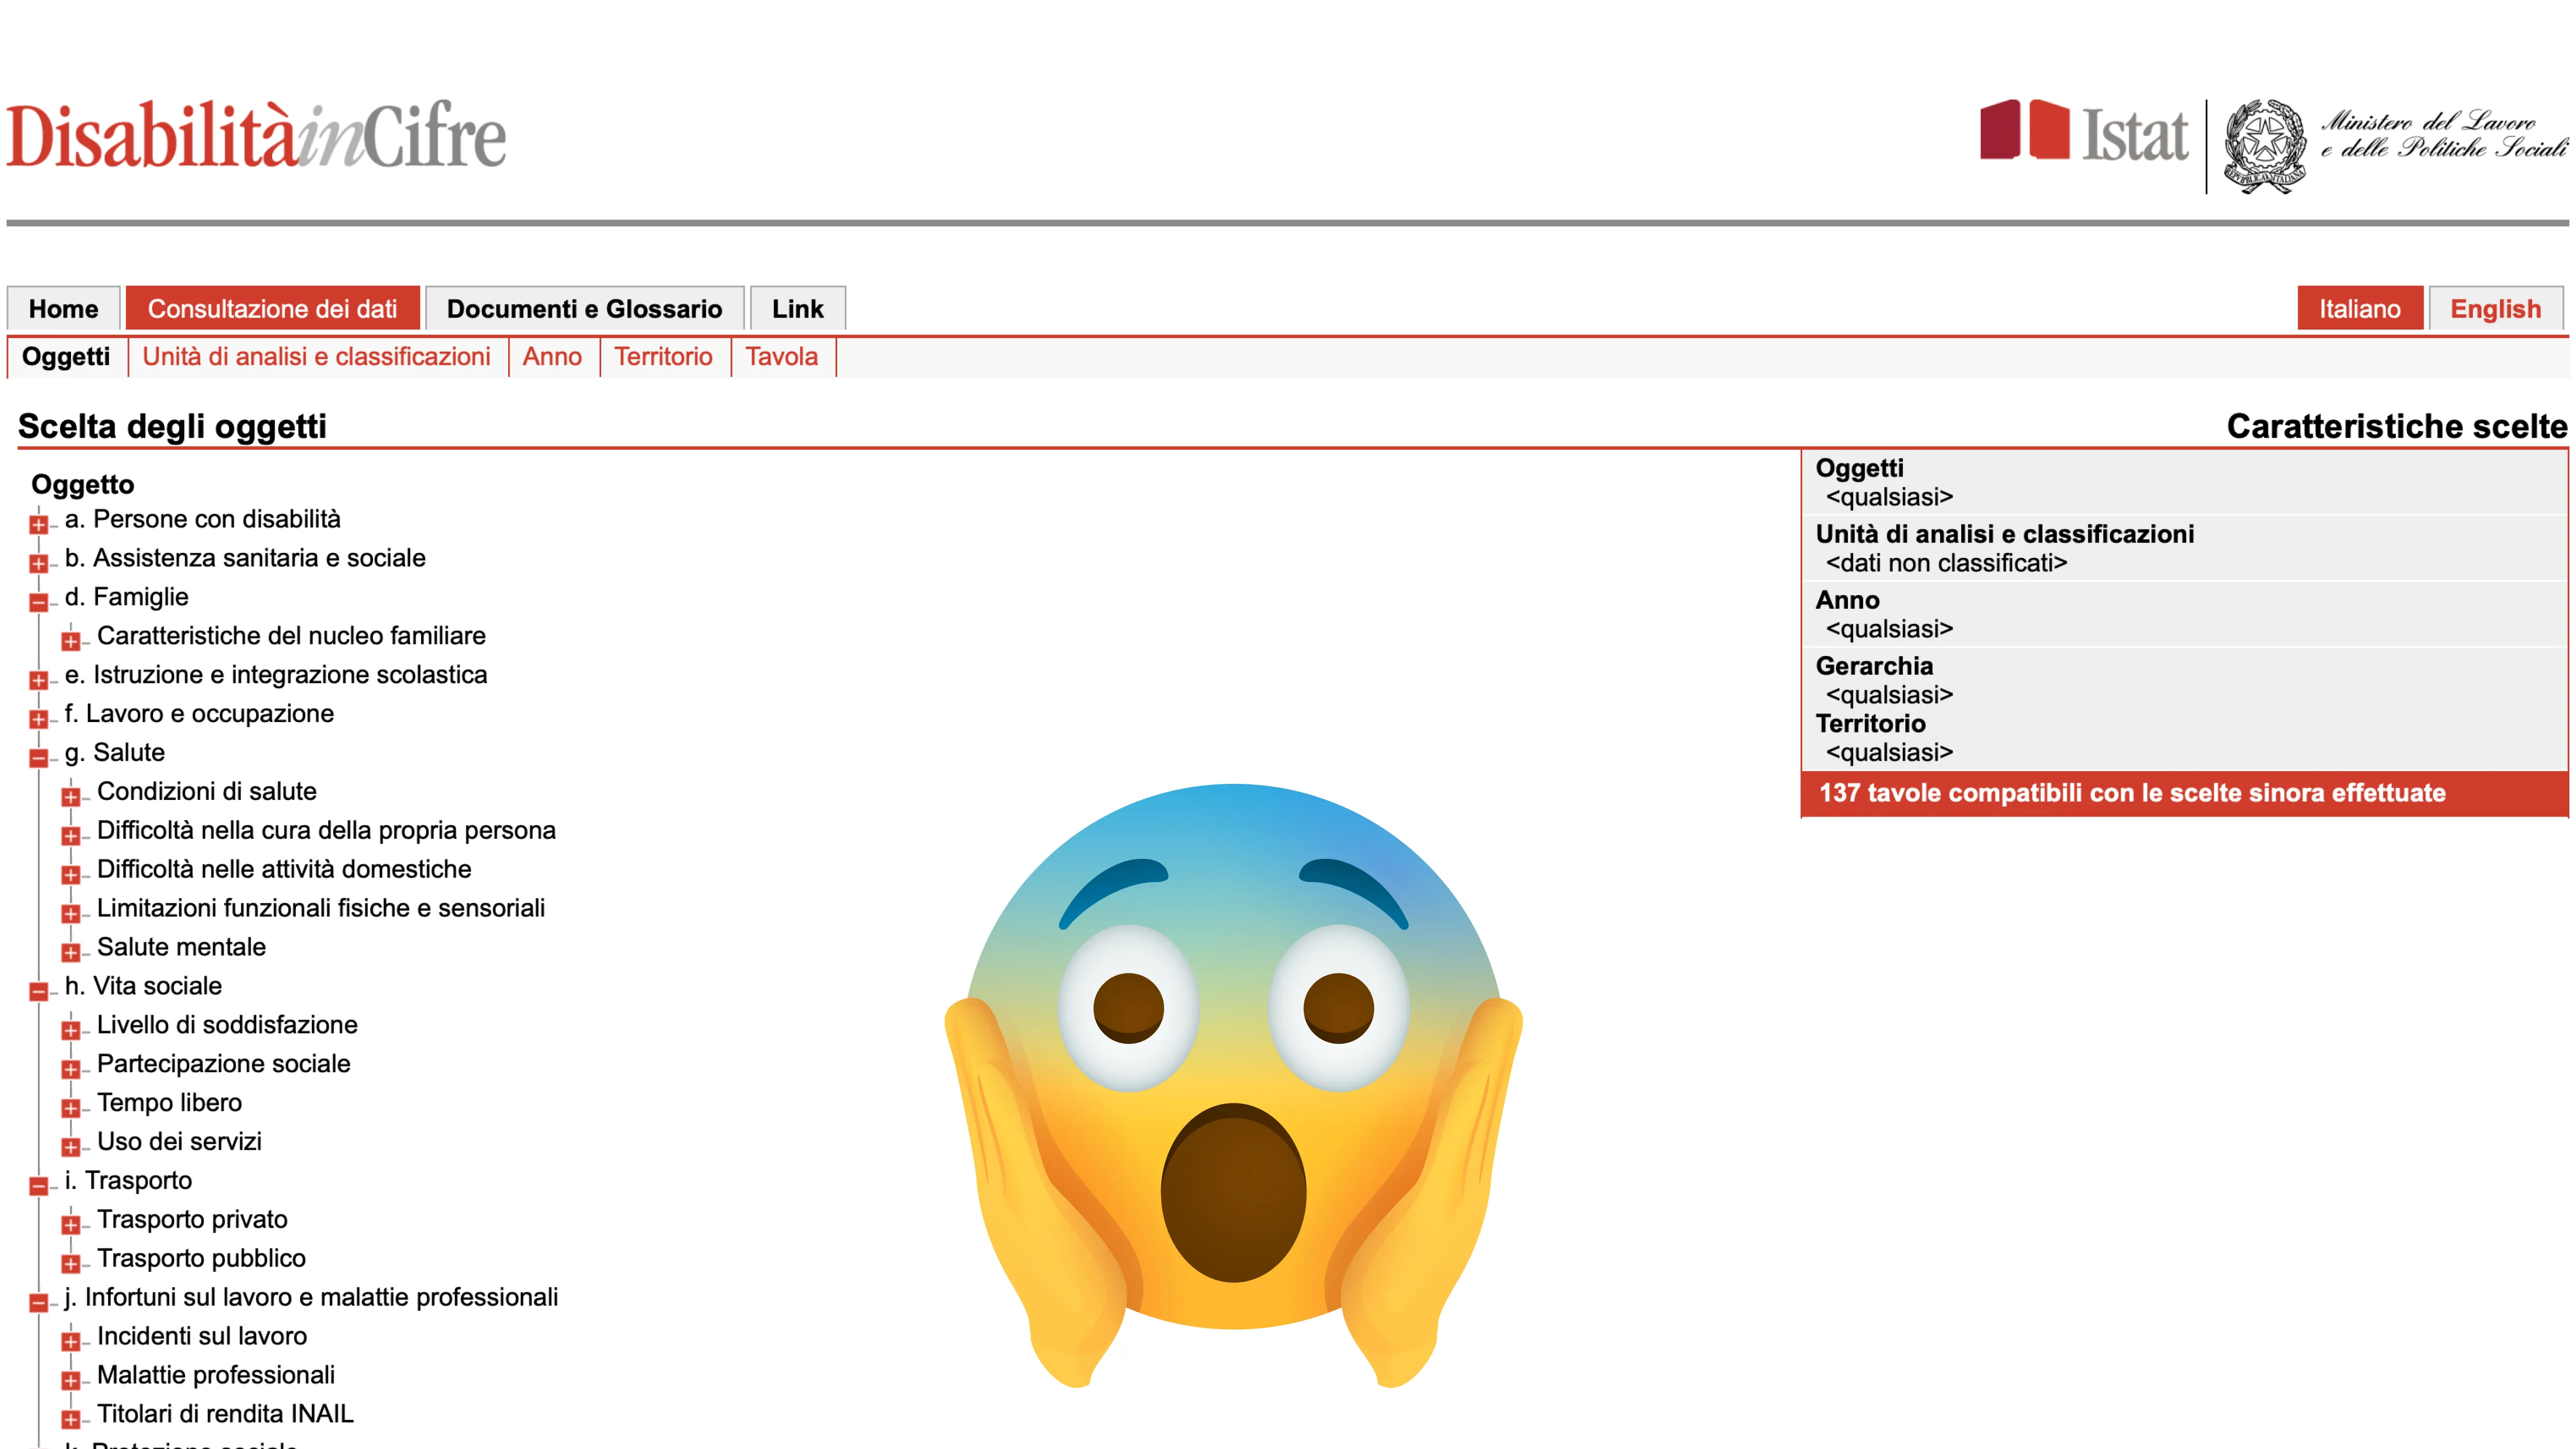Click the Ministero del Lavoro emblem
This screenshot has width=2576, height=1449.
click(x=2264, y=145)
